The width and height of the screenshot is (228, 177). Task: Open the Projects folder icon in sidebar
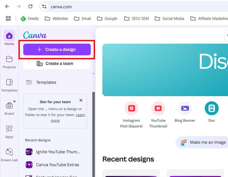click(9, 59)
